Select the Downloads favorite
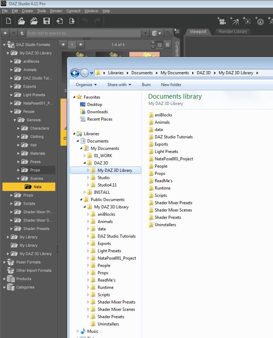Viewport: 273px width, 338px height. coord(97,112)
